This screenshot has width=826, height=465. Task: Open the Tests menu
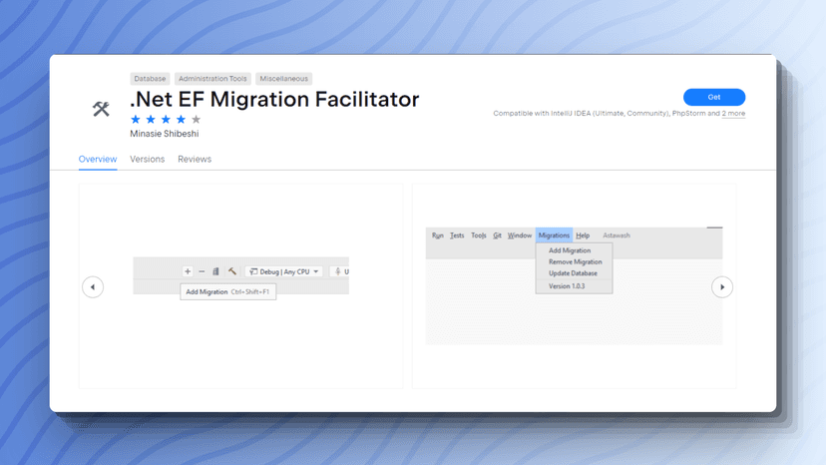[x=457, y=235]
